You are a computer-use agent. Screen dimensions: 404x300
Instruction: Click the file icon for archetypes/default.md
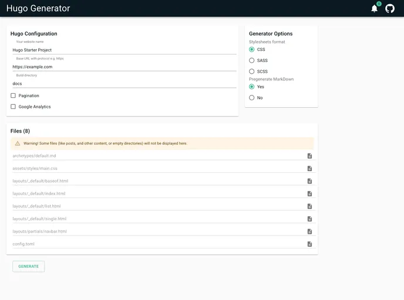pyautogui.click(x=309, y=156)
